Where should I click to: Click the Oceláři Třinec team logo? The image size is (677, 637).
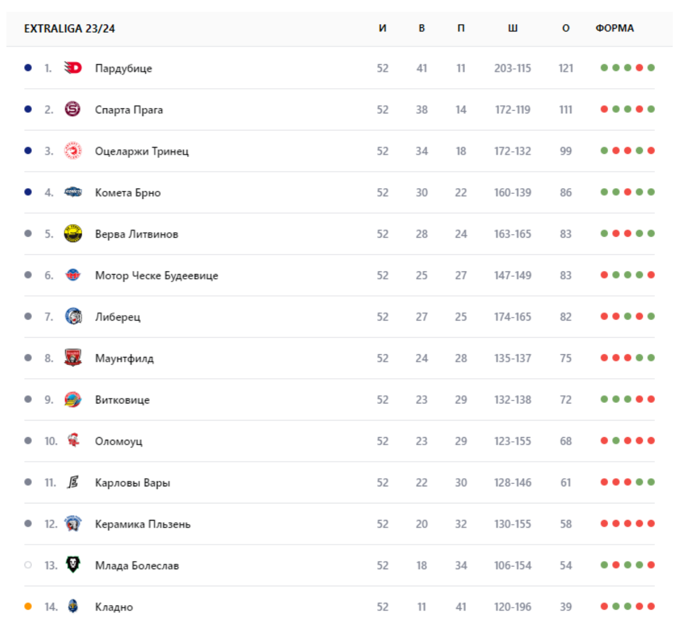coord(73,151)
